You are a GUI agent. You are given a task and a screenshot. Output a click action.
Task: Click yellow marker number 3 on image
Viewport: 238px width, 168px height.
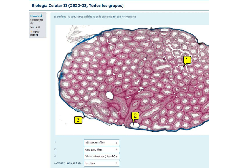[x=78, y=120]
